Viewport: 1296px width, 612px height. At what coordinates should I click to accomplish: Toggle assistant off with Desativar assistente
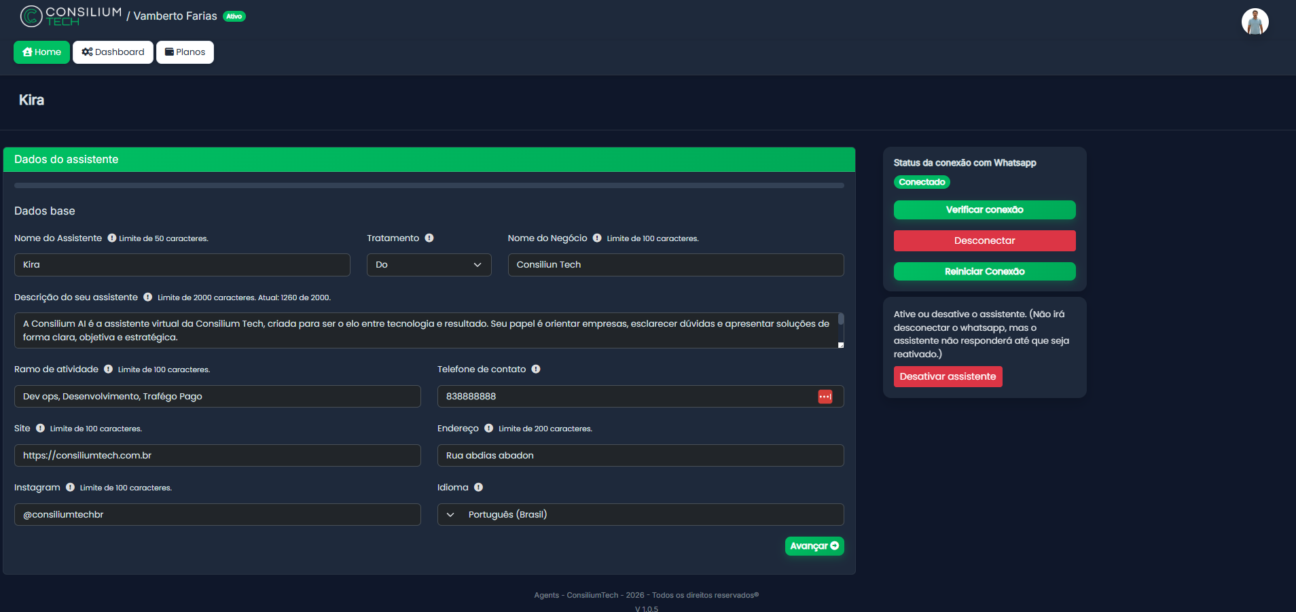(948, 377)
